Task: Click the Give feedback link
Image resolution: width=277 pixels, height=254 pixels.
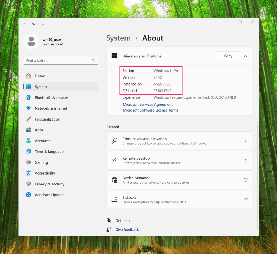Action: tap(127, 230)
